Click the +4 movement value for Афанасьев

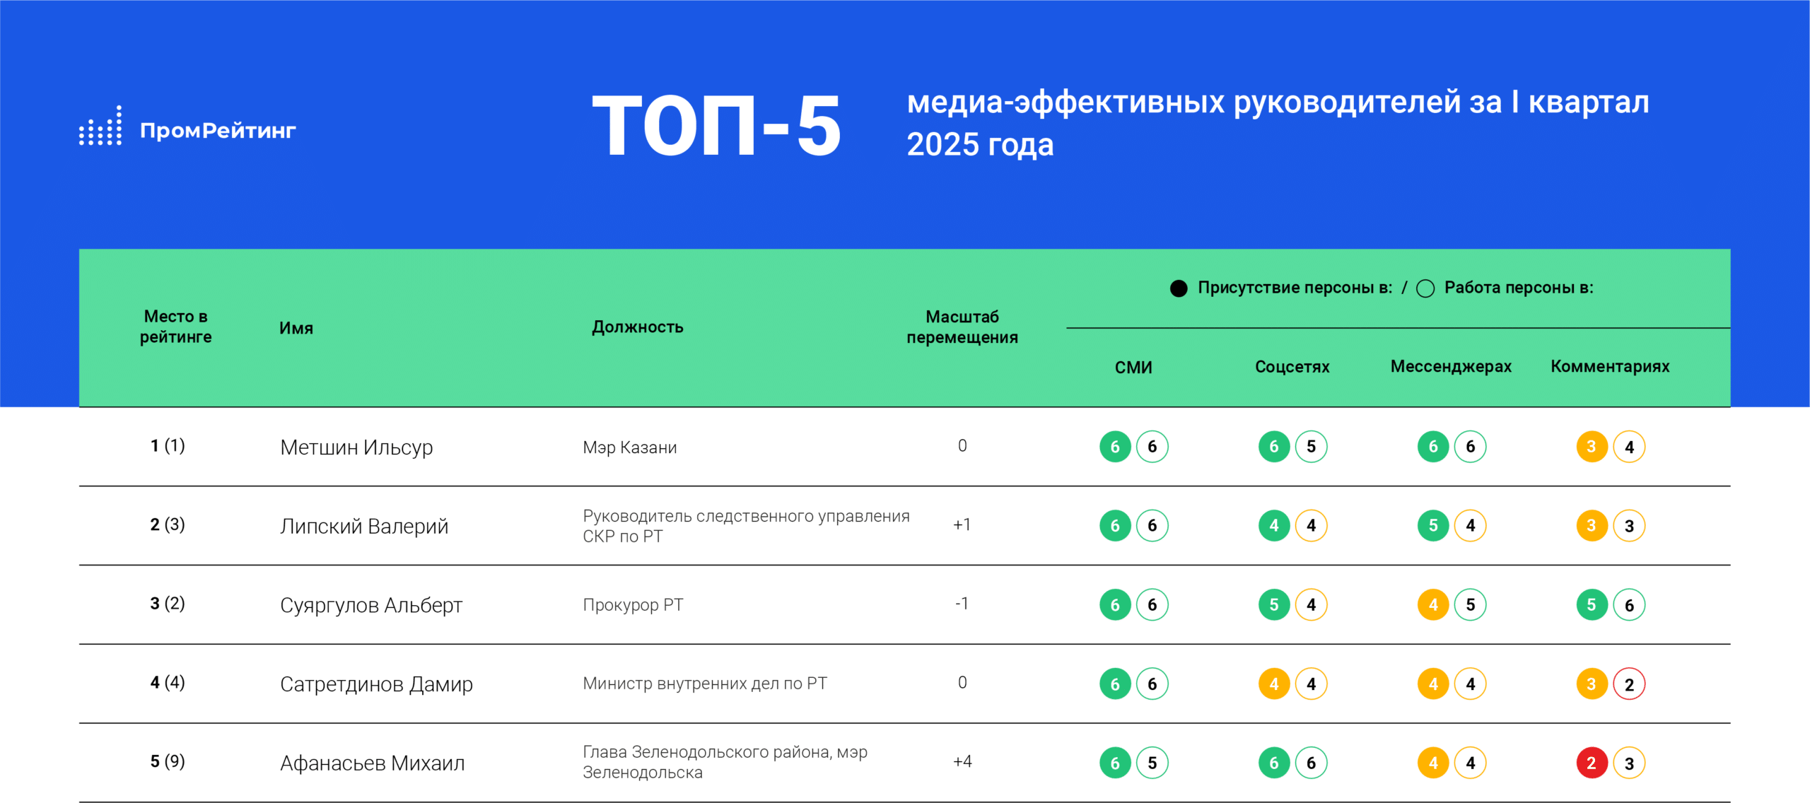tap(962, 762)
